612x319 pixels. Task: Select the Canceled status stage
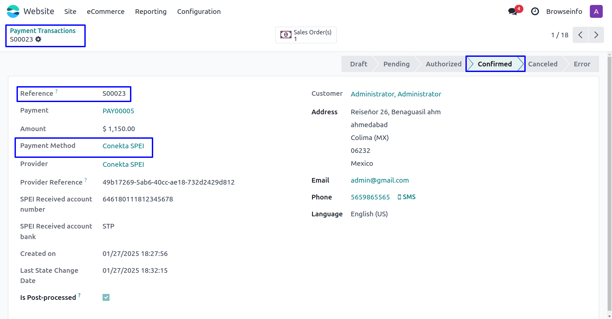coord(543,64)
